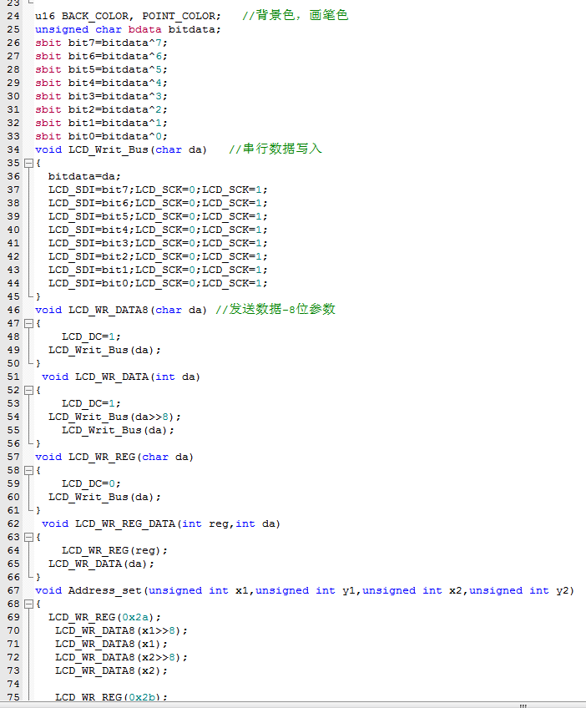Click the 'sbit bit5=bitdata^5;' line
This screenshot has width=586, height=708.
102,69
